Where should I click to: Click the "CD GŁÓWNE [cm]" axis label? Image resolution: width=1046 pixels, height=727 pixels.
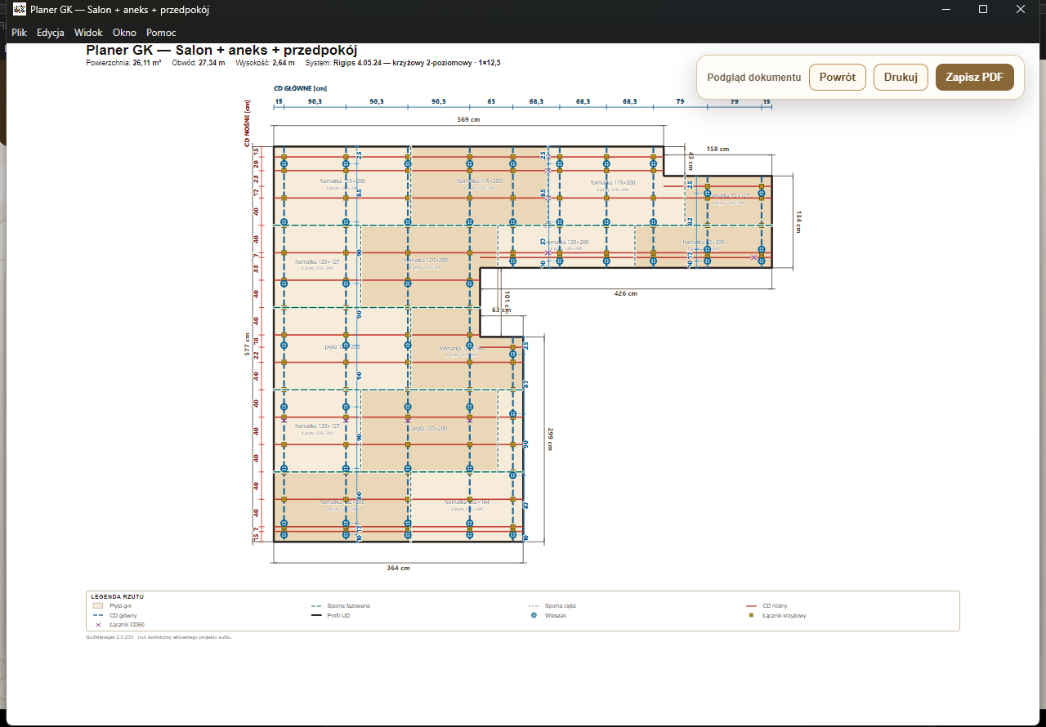tap(300, 88)
